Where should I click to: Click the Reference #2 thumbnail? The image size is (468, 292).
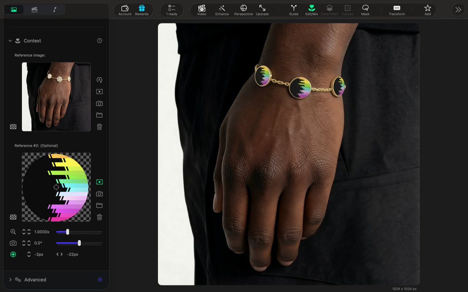pos(56,187)
